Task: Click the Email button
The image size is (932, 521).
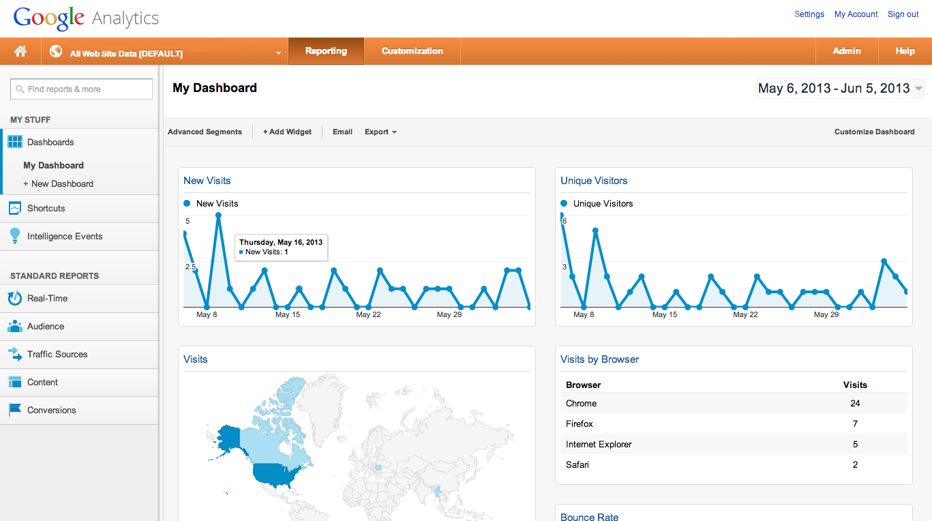Action: (x=342, y=132)
